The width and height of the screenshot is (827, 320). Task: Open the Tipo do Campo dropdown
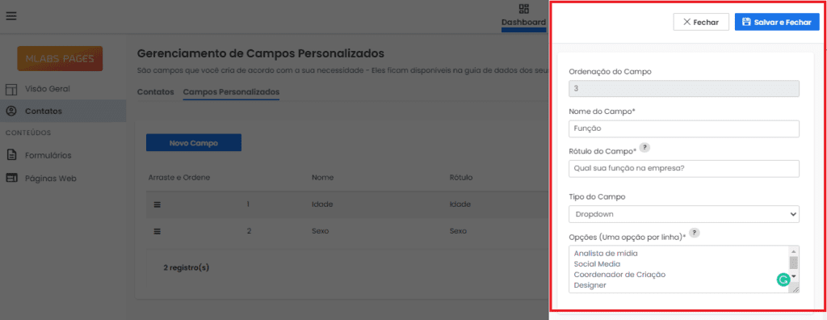click(x=684, y=214)
